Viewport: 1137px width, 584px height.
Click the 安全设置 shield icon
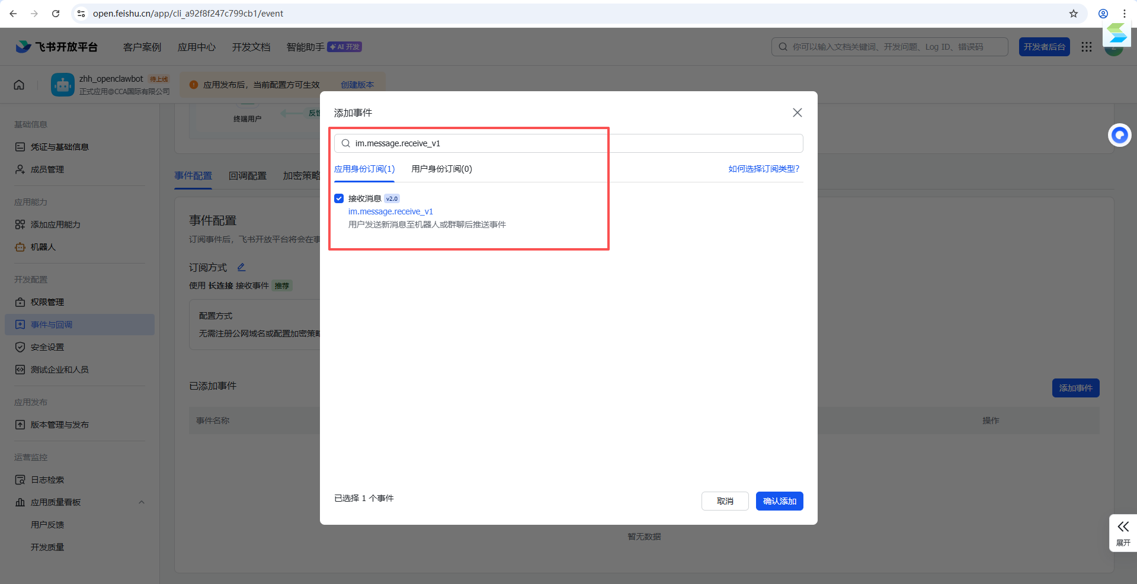click(20, 347)
